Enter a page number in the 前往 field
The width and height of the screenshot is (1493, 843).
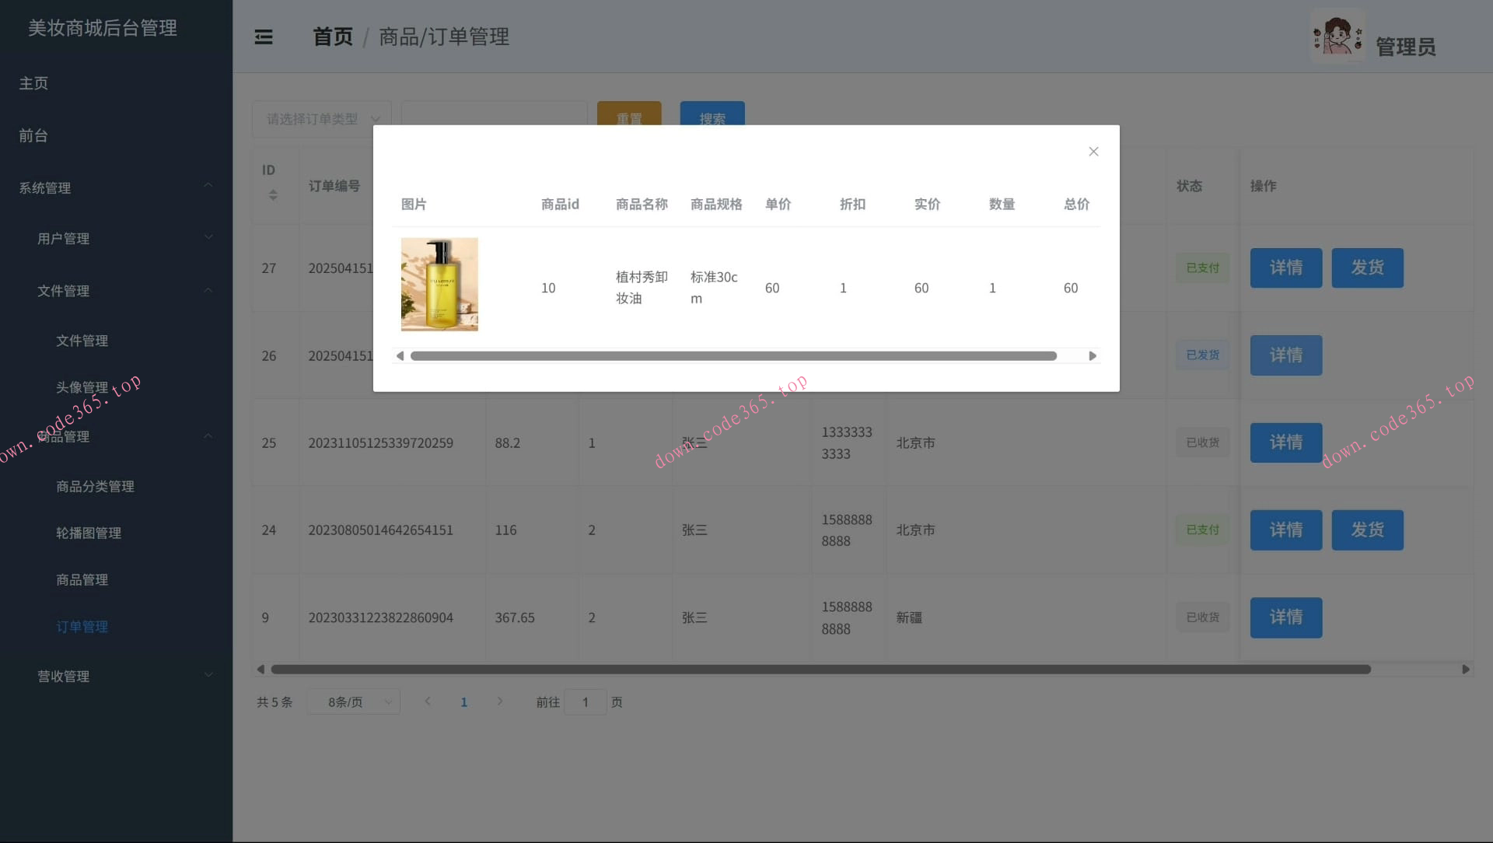pos(585,701)
